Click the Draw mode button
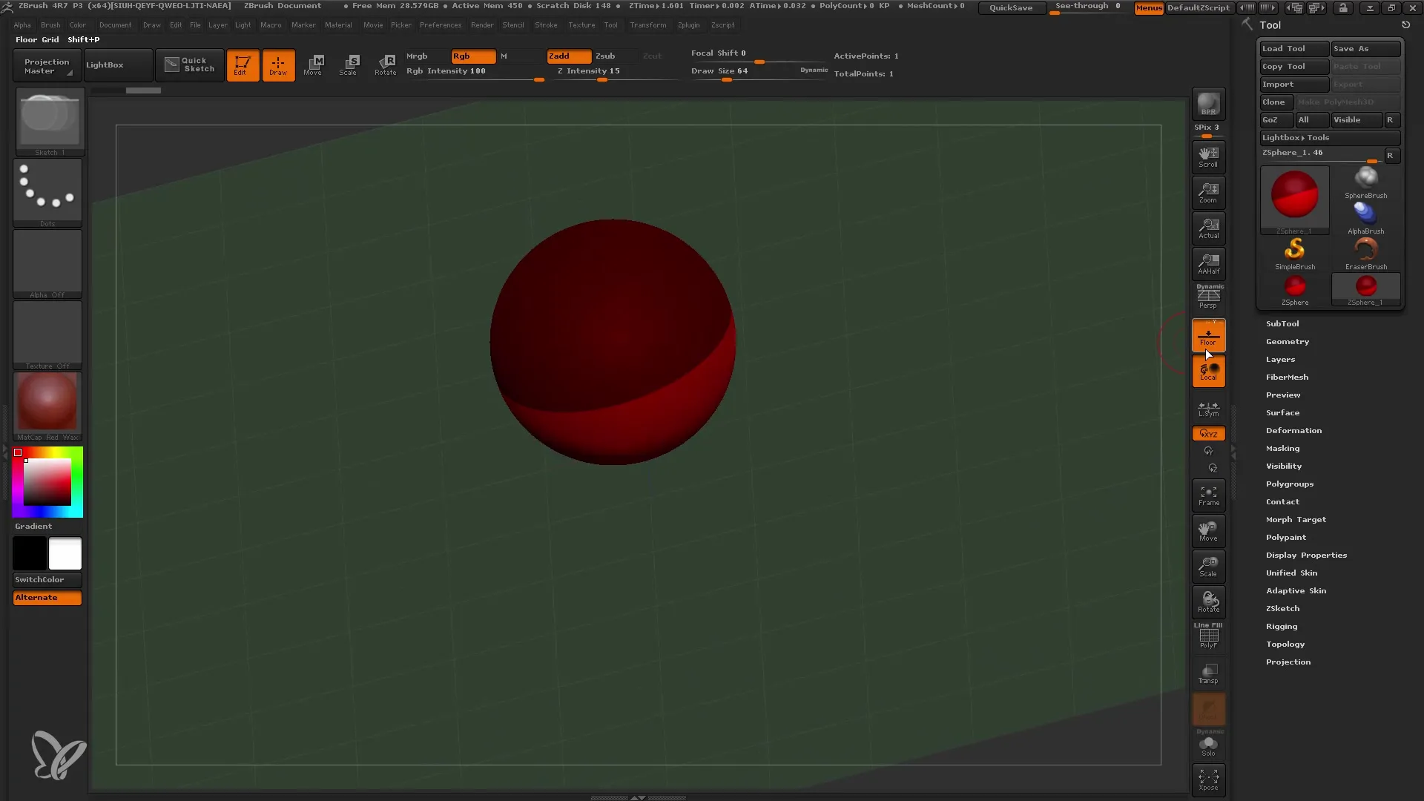 [277, 65]
